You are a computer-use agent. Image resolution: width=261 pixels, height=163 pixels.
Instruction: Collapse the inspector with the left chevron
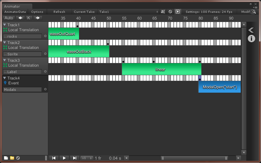click(x=251, y=30)
